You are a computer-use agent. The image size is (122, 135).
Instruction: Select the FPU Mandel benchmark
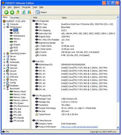[19, 118]
